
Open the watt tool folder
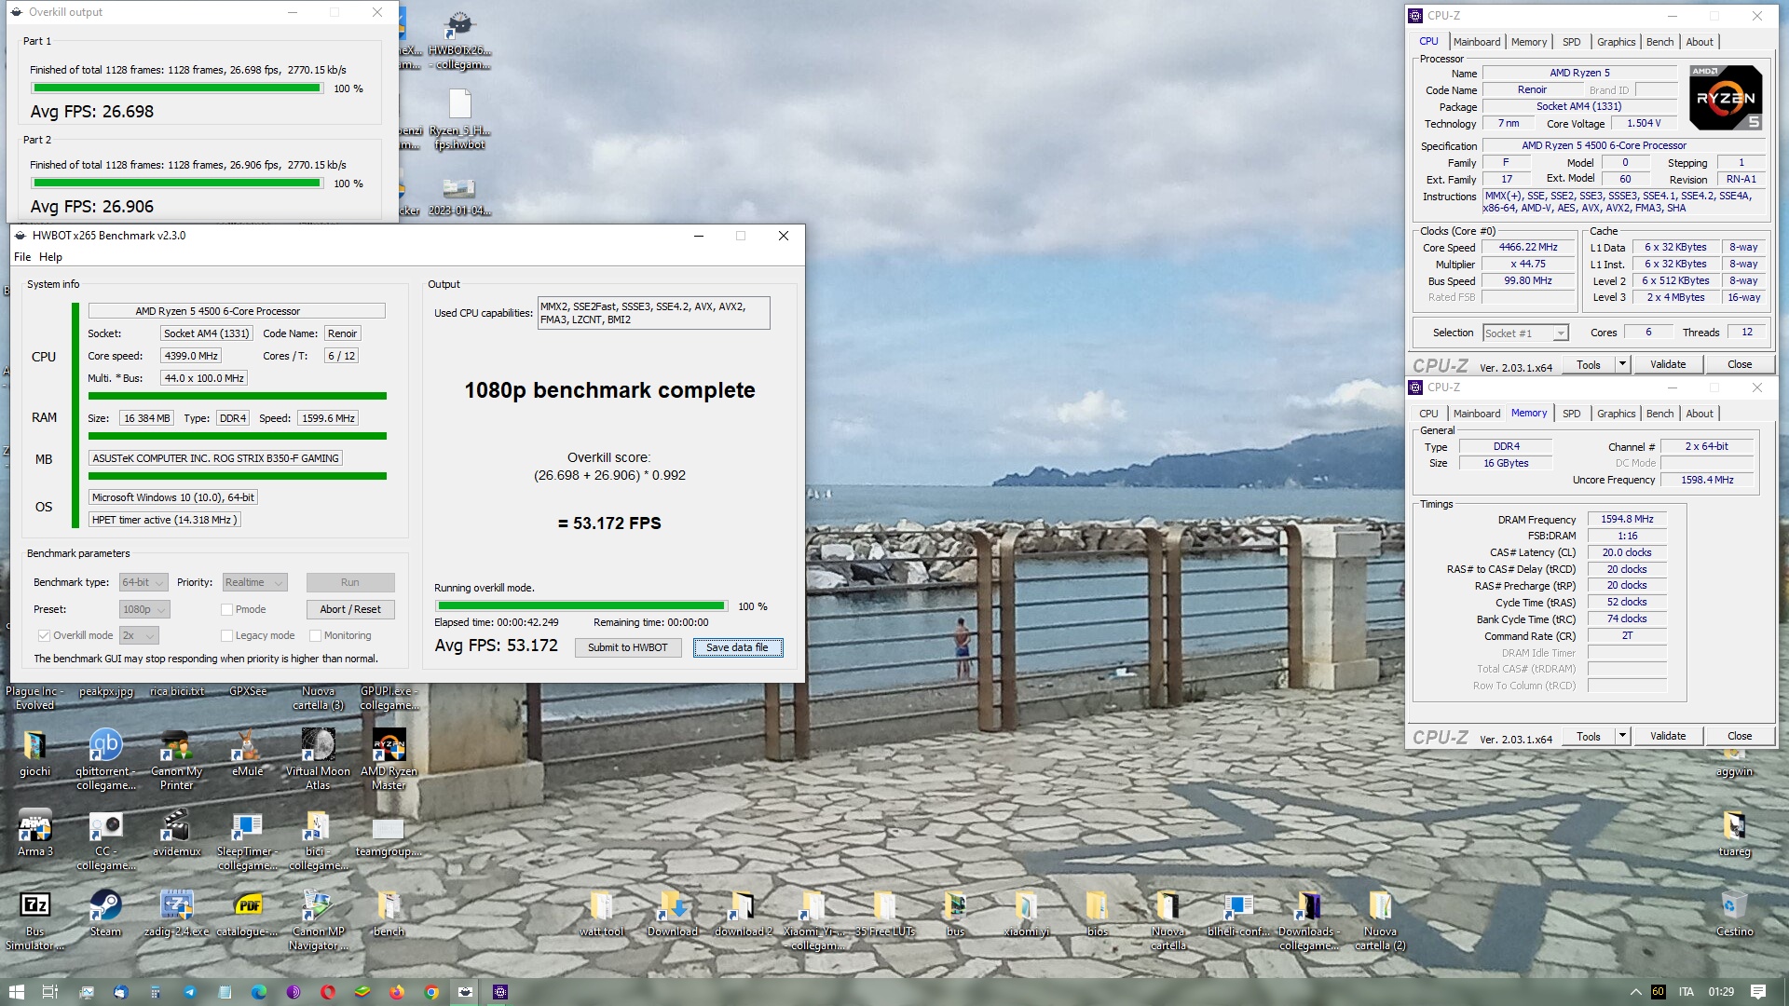coord(601,913)
